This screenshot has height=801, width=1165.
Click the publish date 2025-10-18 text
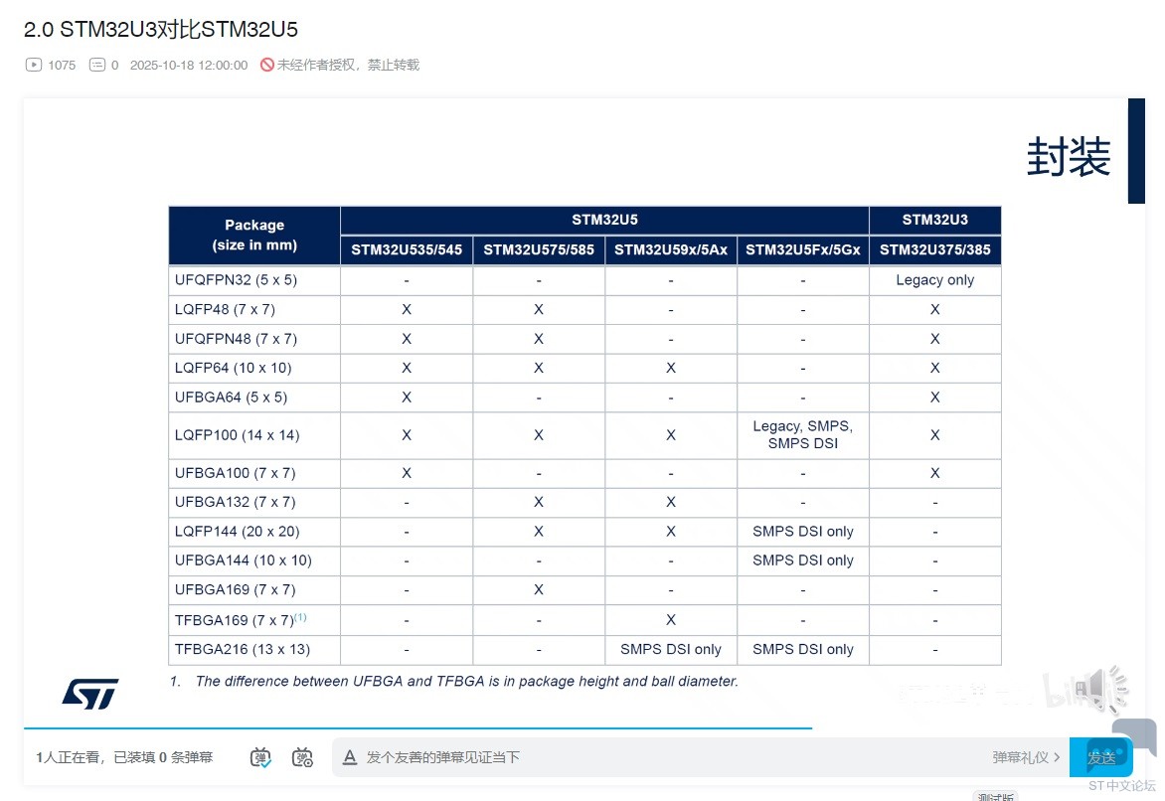click(x=189, y=65)
